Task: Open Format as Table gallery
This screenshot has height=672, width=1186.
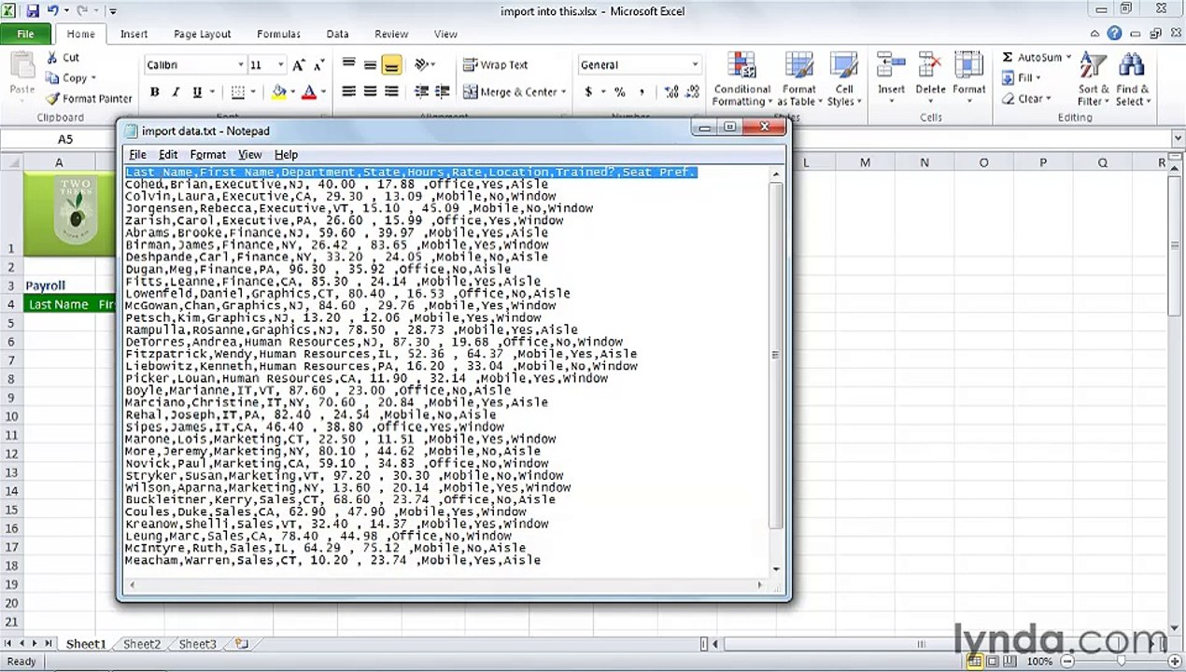Action: [799, 80]
